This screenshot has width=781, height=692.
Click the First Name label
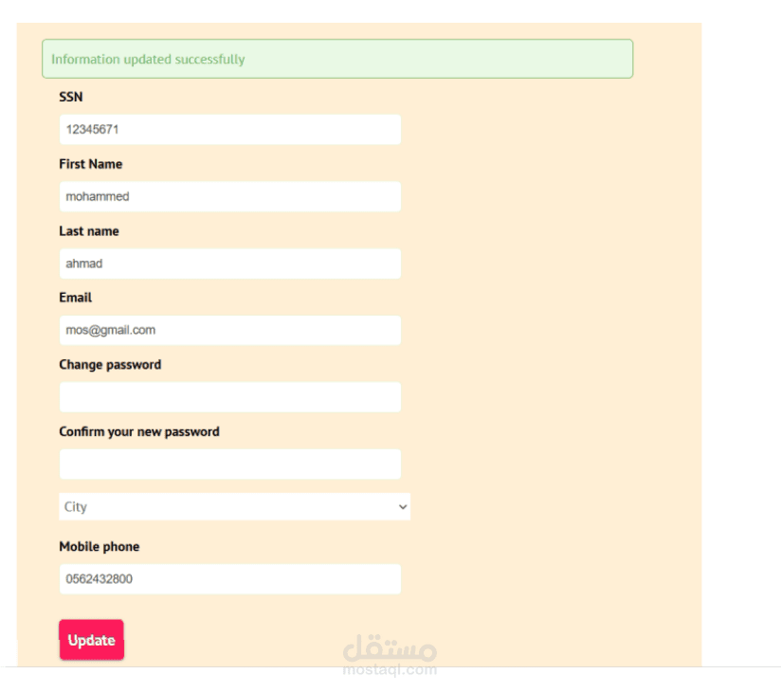[x=91, y=164]
